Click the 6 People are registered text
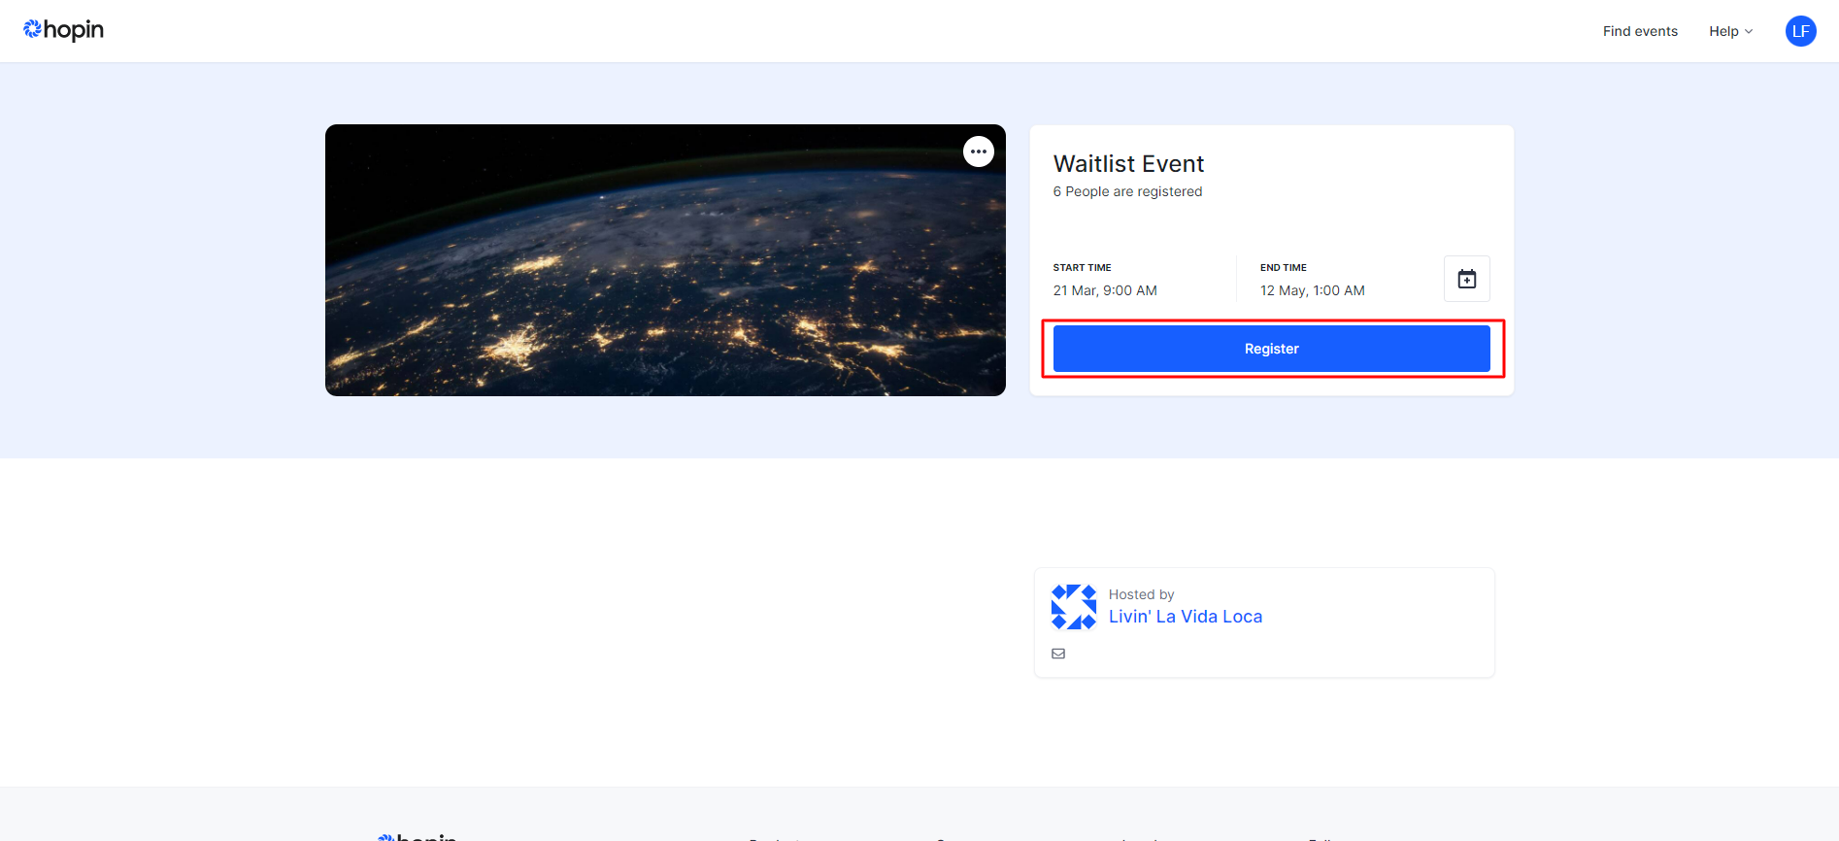 (x=1127, y=191)
